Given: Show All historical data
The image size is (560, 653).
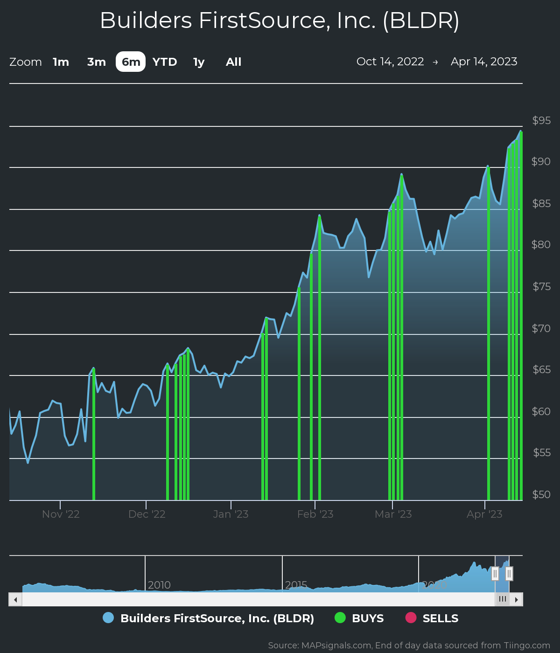Looking at the screenshot, I should tap(233, 62).
